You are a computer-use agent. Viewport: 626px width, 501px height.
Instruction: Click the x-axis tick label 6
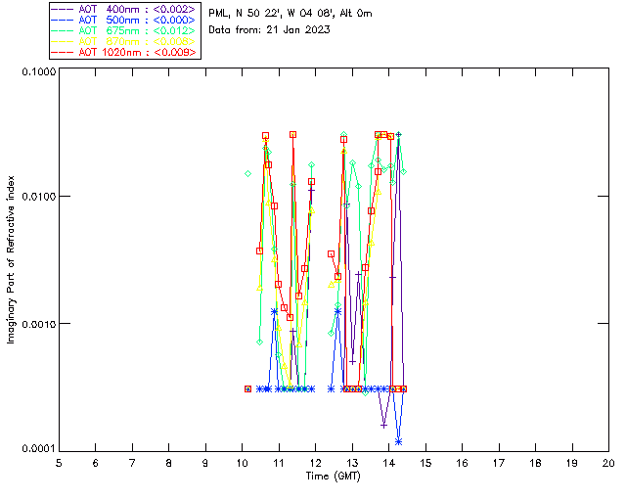coord(96,463)
